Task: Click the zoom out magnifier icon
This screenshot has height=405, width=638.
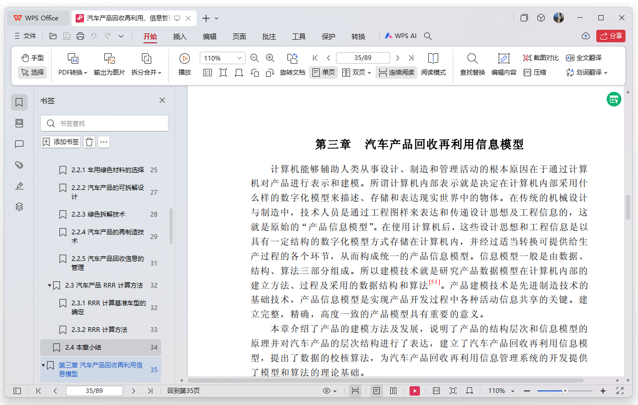Action: point(255,58)
